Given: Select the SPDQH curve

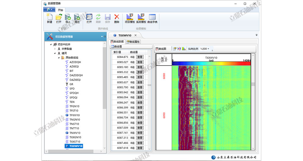Looking at the screenshot, I should click(x=74, y=93).
